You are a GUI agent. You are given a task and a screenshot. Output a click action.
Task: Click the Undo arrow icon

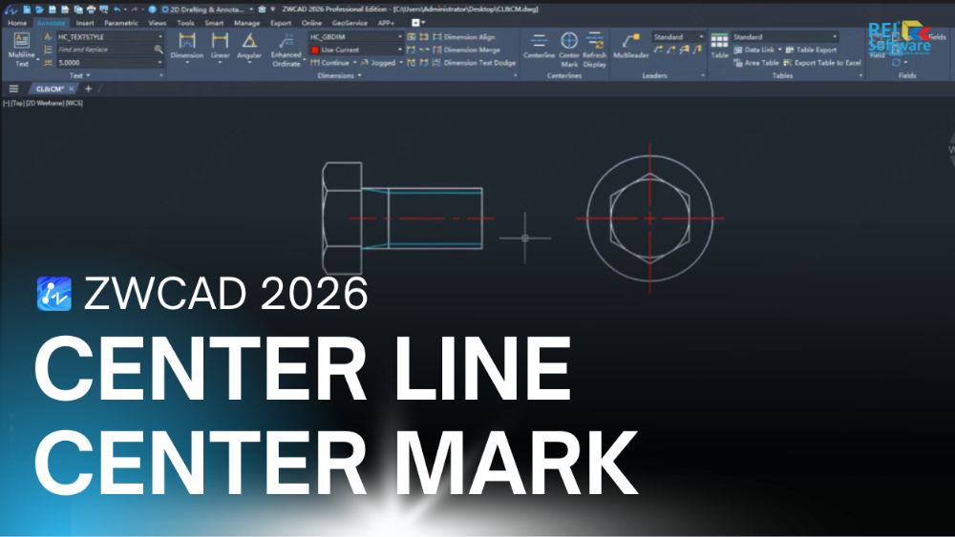[x=117, y=10]
